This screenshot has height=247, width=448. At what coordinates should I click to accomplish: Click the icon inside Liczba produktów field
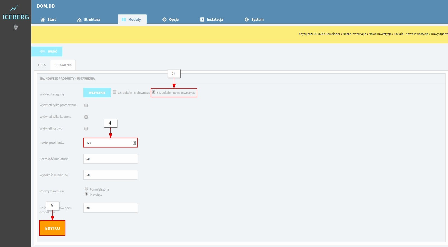point(134,143)
